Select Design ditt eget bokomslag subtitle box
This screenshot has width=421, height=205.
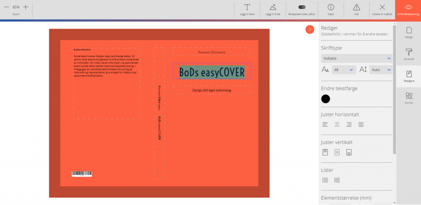coord(212,90)
